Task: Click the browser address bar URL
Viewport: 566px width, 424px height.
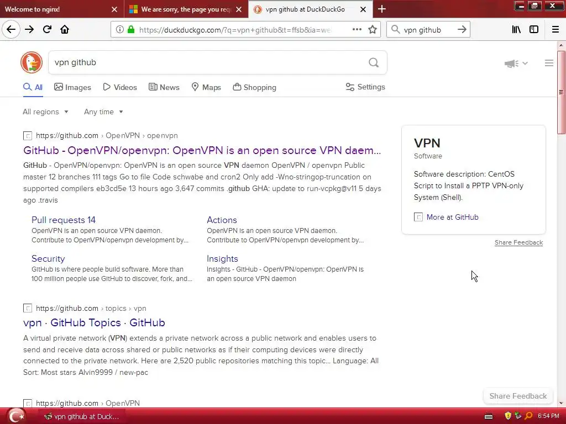Action: coord(234,30)
